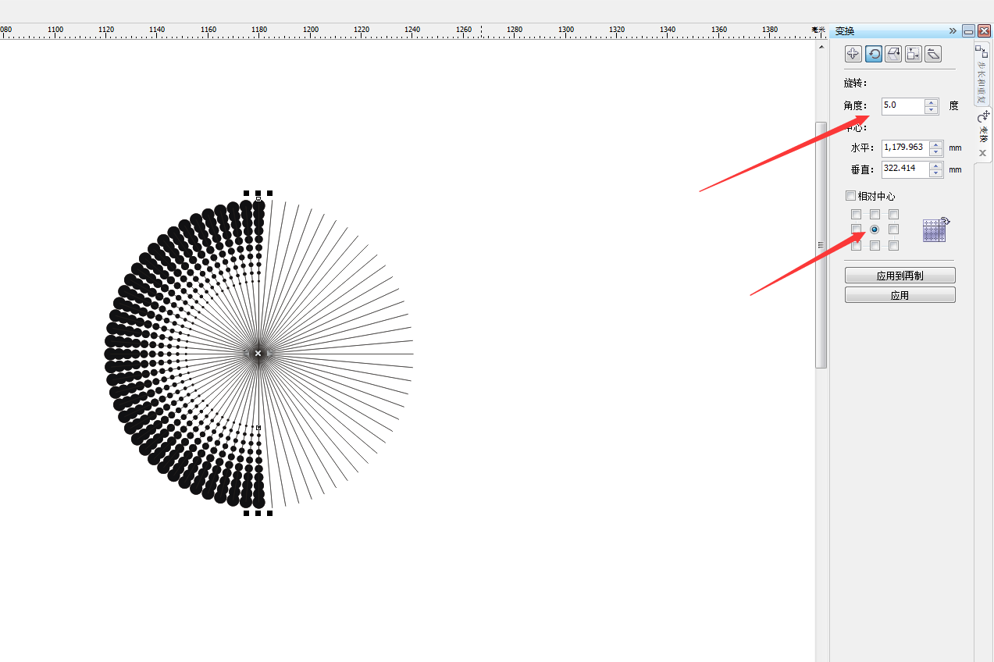The image size is (994, 662).
Task: Click the 应用到再制 button
Action: 900,276
